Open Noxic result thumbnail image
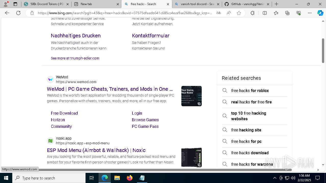 pyautogui.click(x=192, y=157)
